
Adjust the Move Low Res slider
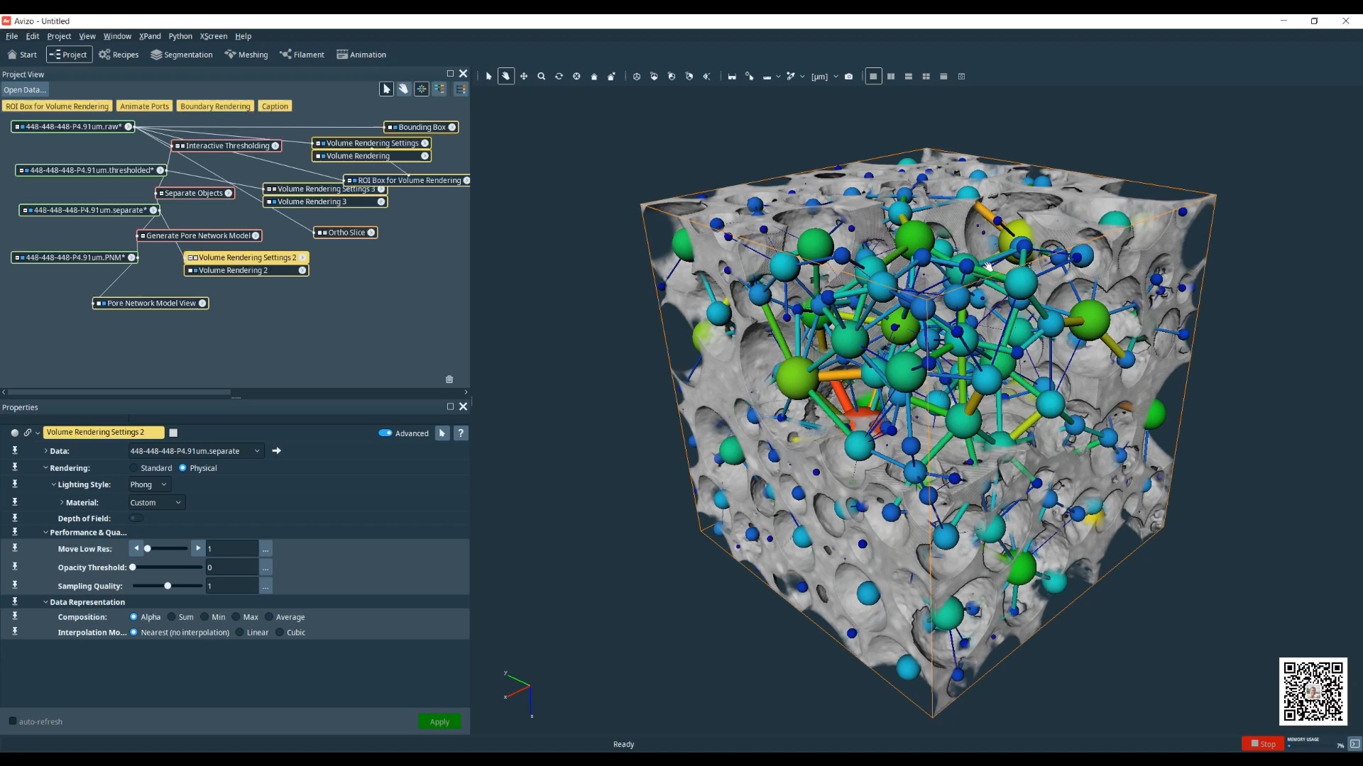[x=167, y=549]
